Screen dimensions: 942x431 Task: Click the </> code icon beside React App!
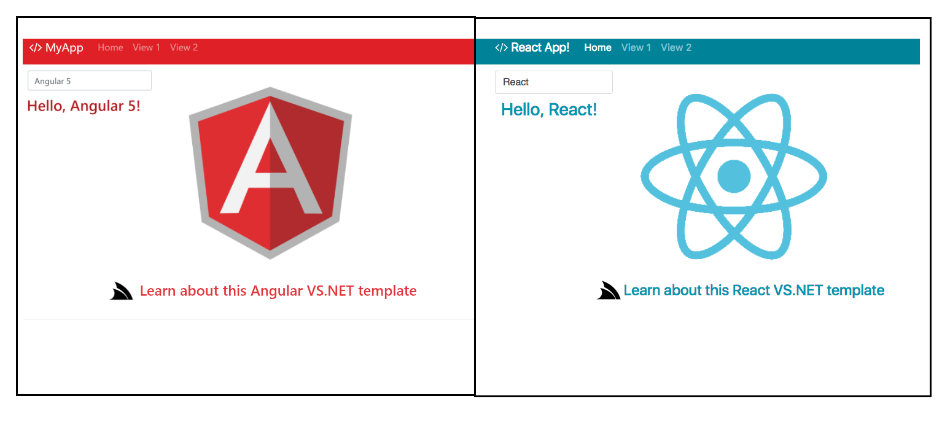pyautogui.click(x=500, y=47)
